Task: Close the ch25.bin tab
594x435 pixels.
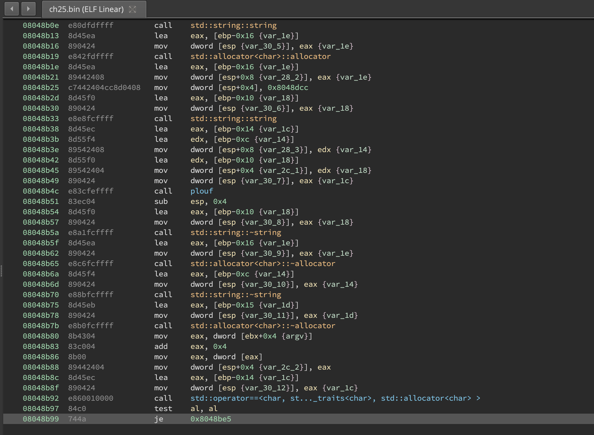Action: click(x=132, y=9)
